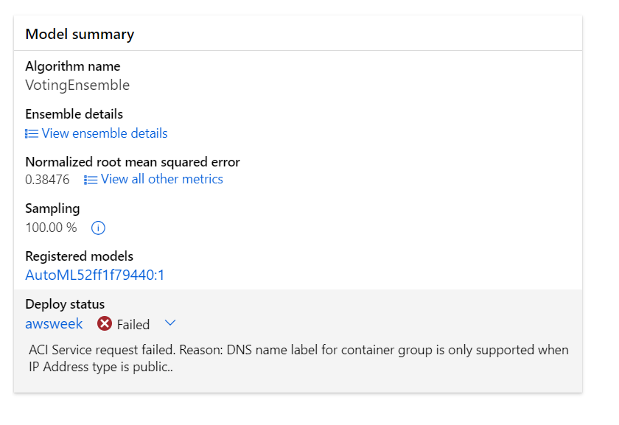This screenshot has height=425, width=619.
Task: Open the View ensemble details link
Action: [105, 133]
